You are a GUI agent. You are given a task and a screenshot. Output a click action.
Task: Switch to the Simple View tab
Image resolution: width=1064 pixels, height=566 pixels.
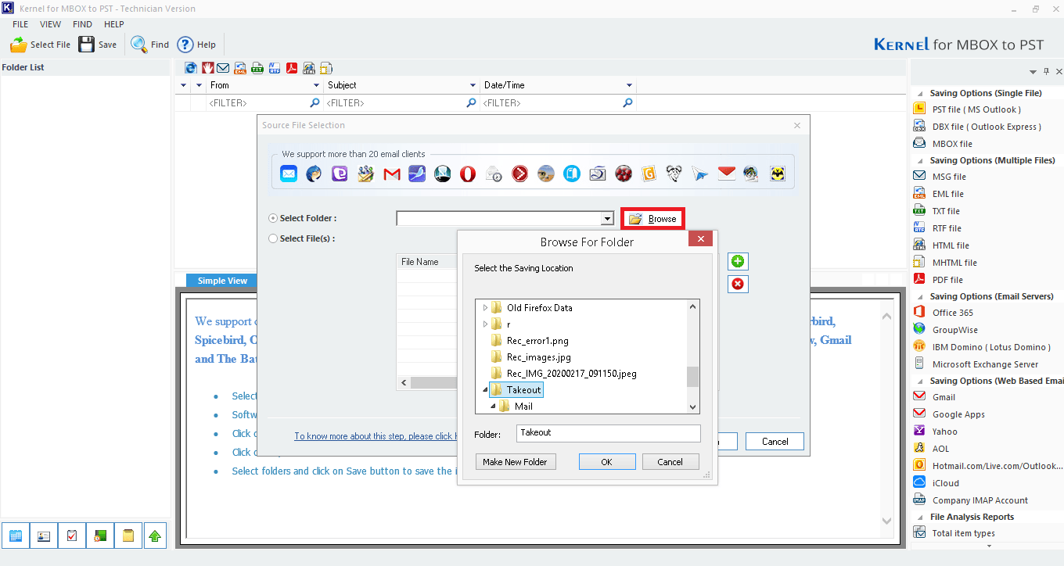[222, 281]
